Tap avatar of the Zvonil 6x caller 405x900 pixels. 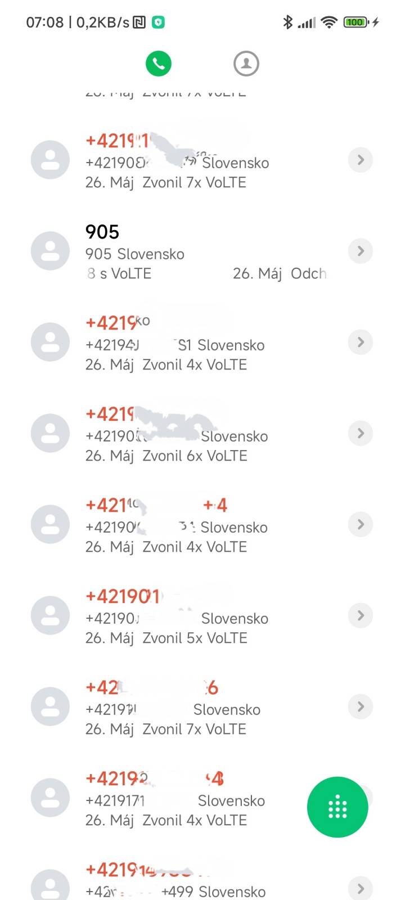(50, 433)
